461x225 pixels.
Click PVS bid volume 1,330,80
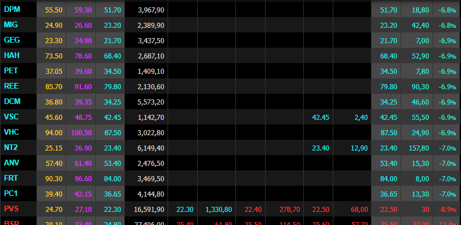click(x=219, y=210)
